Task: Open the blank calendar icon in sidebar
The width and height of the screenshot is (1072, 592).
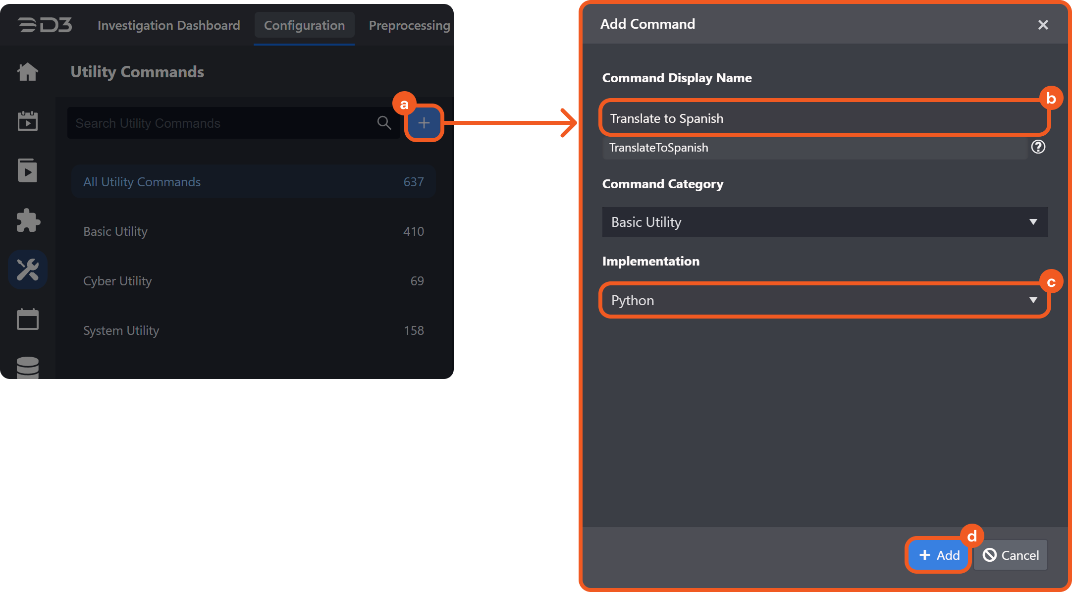Action: [28, 320]
